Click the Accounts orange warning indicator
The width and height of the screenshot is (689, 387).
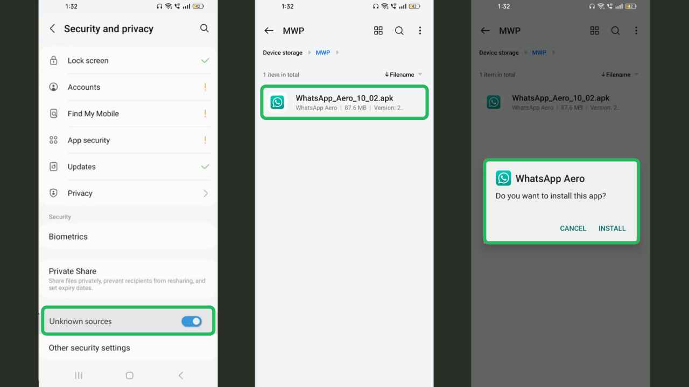tap(205, 87)
